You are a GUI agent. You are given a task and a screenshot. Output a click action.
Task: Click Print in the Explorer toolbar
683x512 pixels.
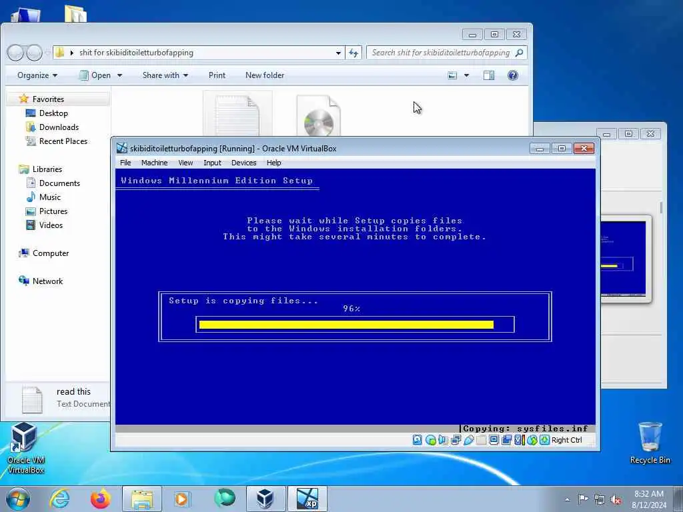tap(217, 75)
